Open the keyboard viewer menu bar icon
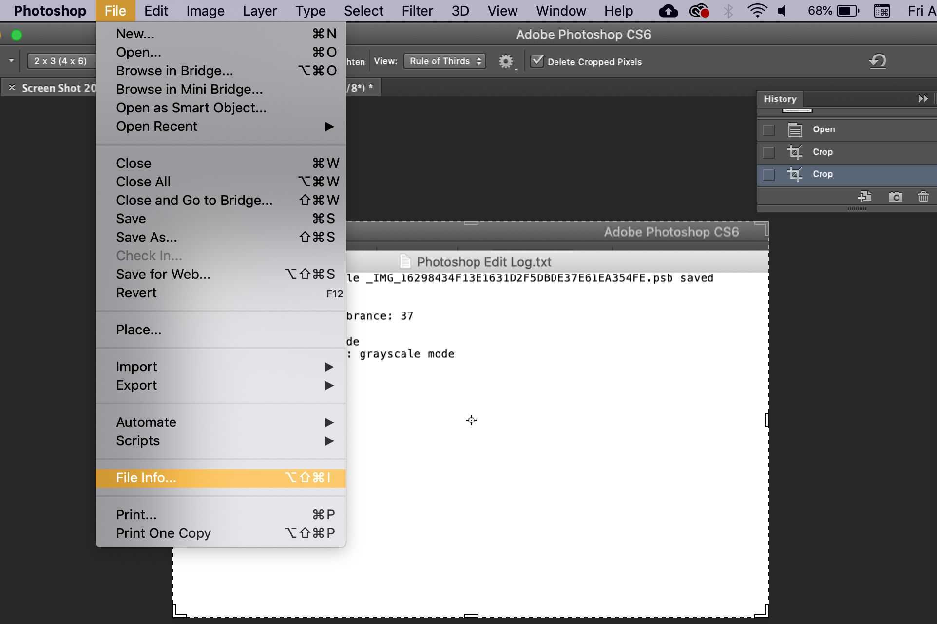This screenshot has width=937, height=624. 881,11
